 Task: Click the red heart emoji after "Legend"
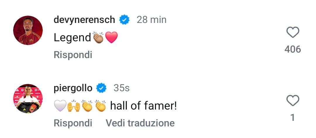(111, 37)
